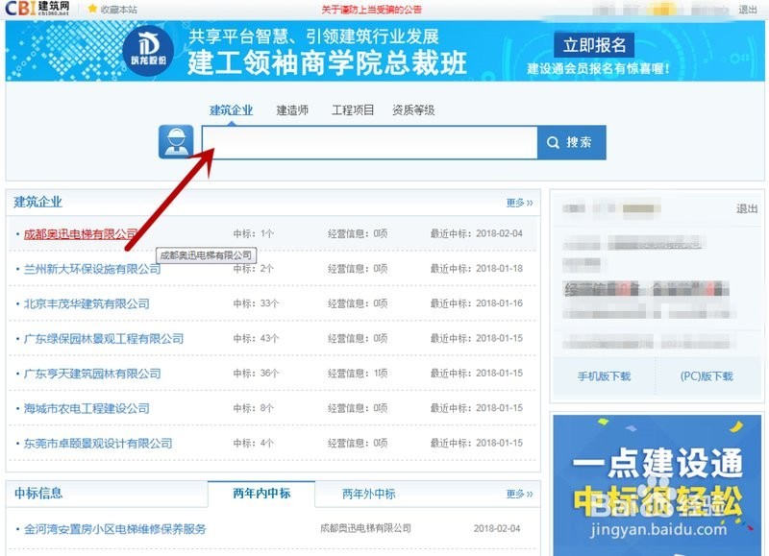Click the star icon beside 收藏本站
Screen dimensions: 769x556
pos(92,9)
